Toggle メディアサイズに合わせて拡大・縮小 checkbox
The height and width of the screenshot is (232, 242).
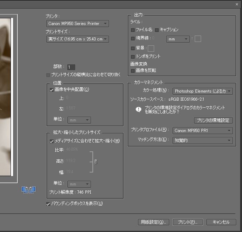(x=52, y=141)
